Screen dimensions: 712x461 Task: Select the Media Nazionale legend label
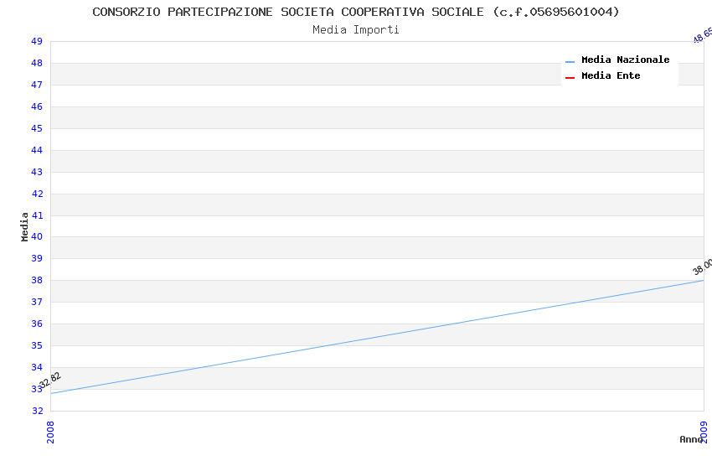pos(625,60)
